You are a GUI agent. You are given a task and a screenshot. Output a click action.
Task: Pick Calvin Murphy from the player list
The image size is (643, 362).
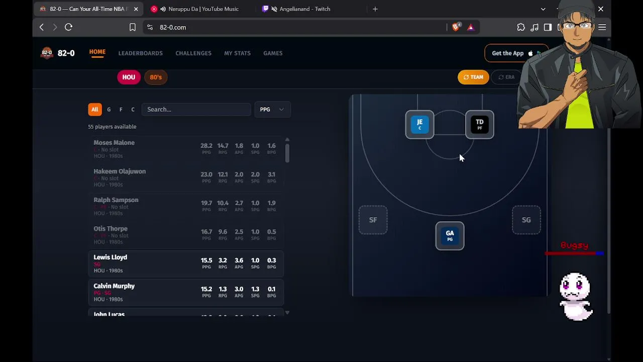[x=186, y=293]
